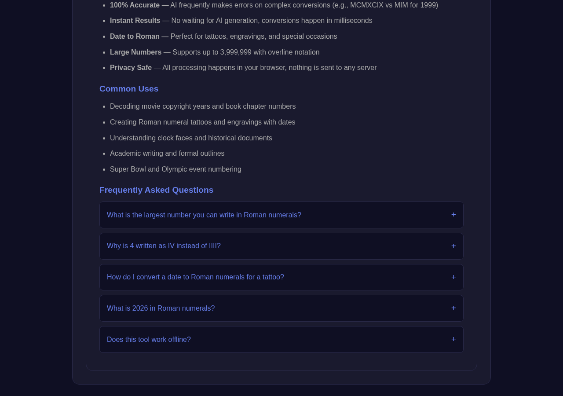The width and height of the screenshot is (563, 396).
Task: Click the 'Large Numbers' feature label
Action: point(135,52)
